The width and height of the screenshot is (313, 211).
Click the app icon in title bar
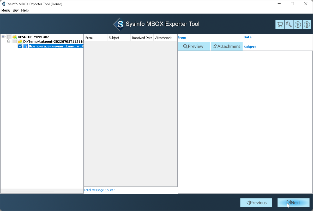pos(4,4)
